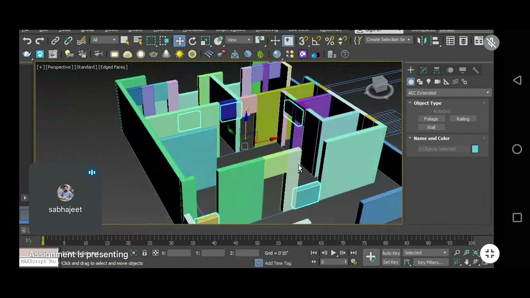Toggle Auto Key mode
Viewport: 530px width, 298px height.
[390, 253]
